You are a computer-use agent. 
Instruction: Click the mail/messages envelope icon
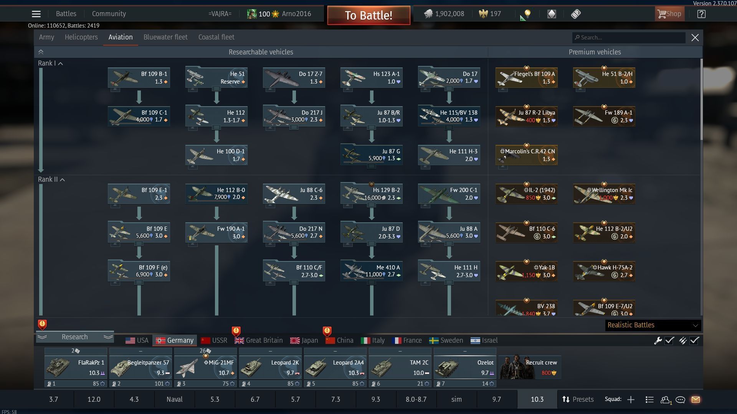coord(695,399)
